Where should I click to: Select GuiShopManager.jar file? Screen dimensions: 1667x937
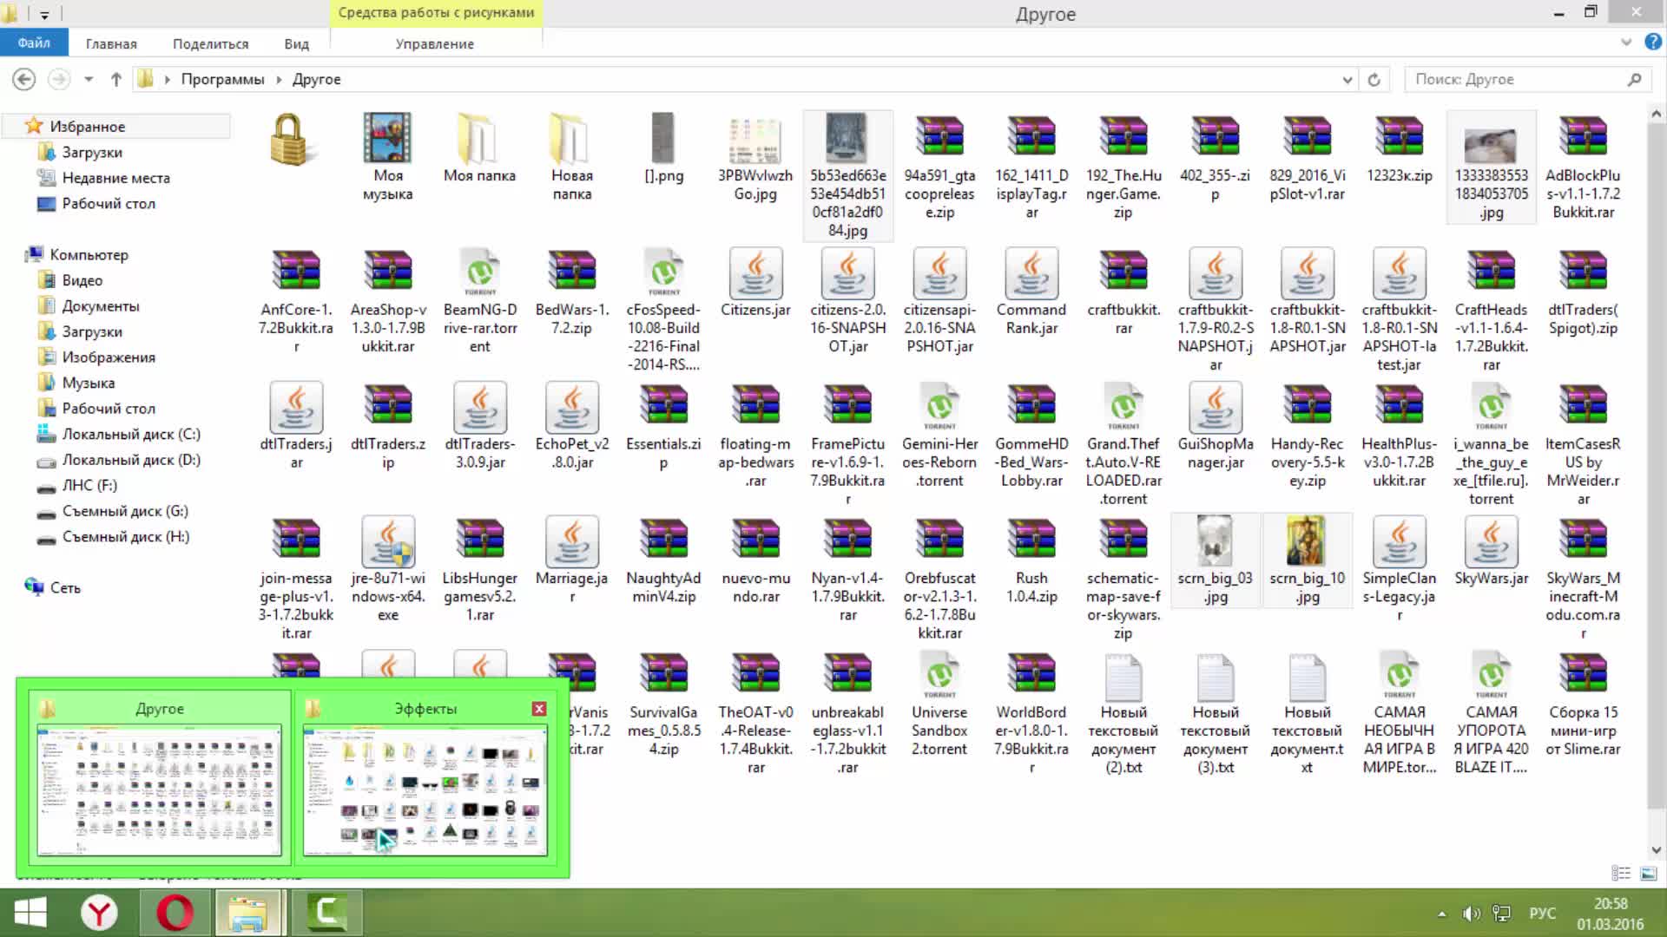pyautogui.click(x=1216, y=425)
